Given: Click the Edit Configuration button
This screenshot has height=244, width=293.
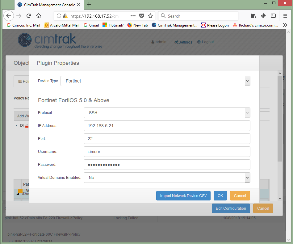Looking at the screenshot, I should click(x=231, y=208).
